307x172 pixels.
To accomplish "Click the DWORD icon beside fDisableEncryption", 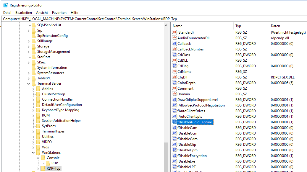I will (174, 156).
